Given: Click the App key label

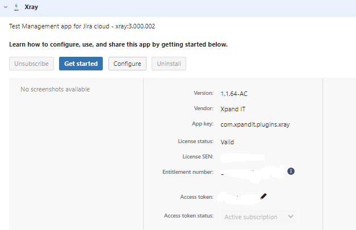Looking at the screenshot, I should click(203, 124).
